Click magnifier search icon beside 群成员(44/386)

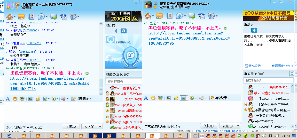coord(292,73)
